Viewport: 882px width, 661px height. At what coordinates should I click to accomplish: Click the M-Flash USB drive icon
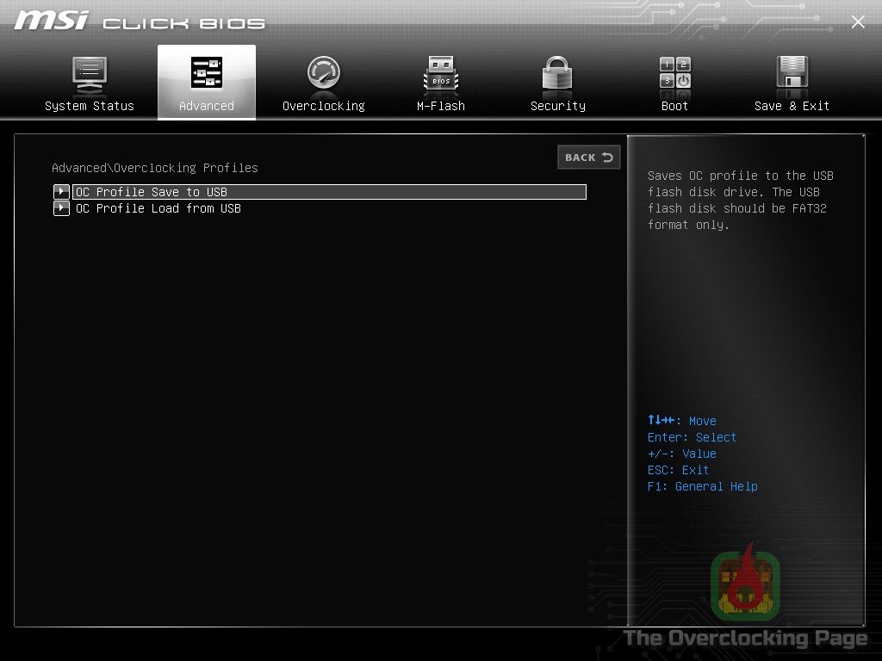[x=441, y=73]
